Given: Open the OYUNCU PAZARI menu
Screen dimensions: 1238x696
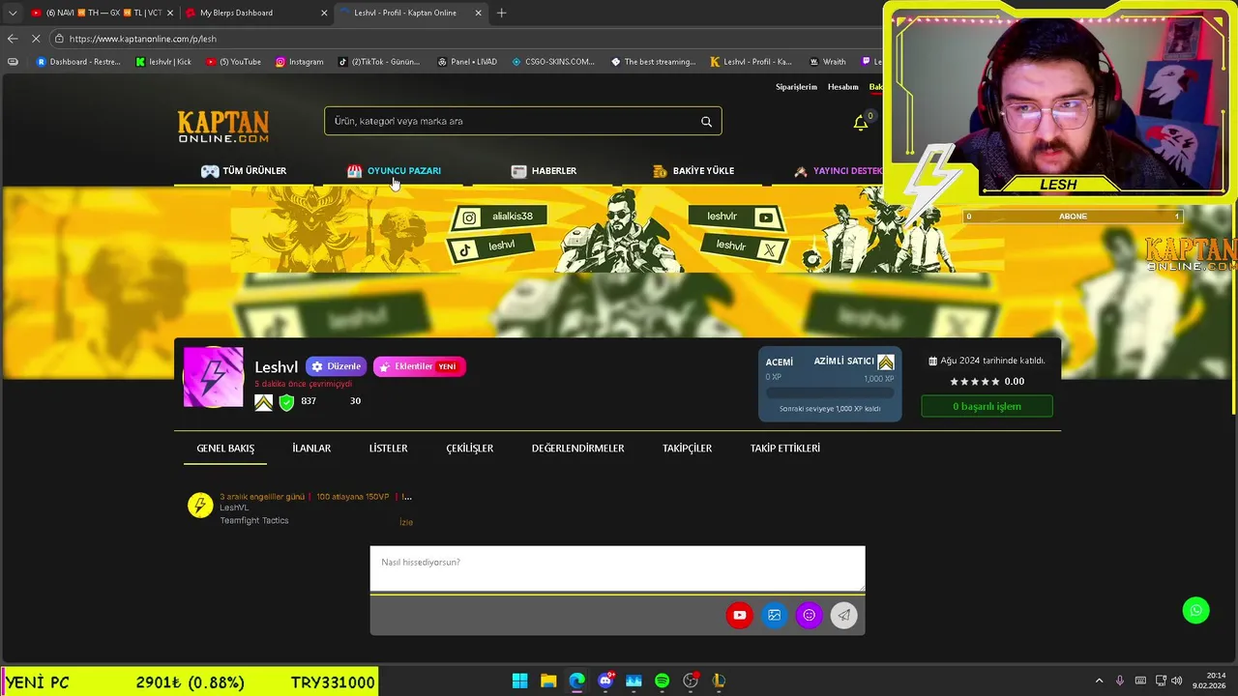Looking at the screenshot, I should coord(394,171).
